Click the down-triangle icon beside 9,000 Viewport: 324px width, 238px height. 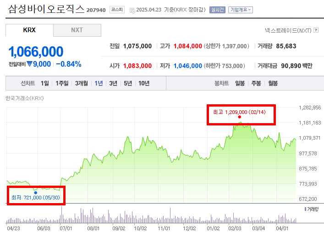29,64
